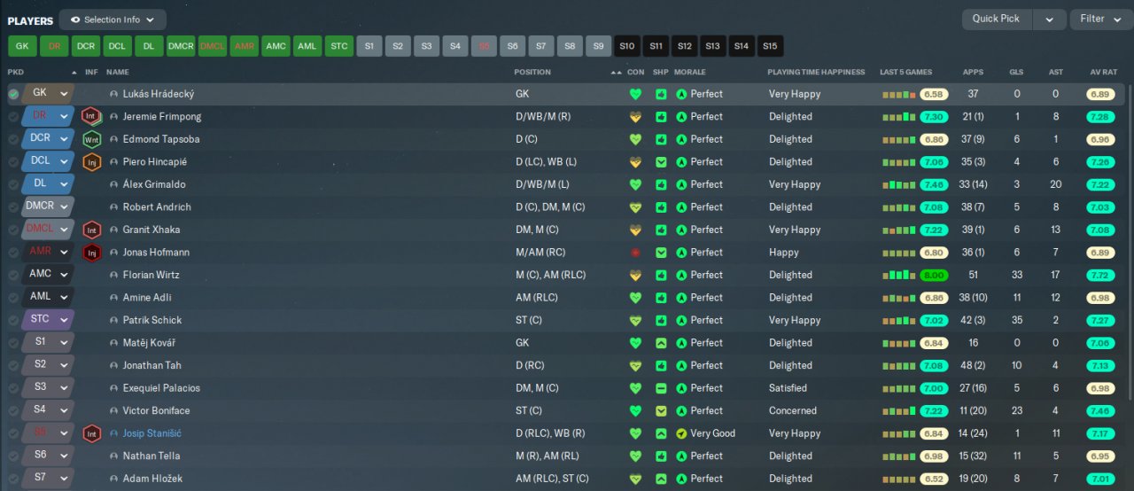Viewport: 1134px width, 491px height.
Task: Sort by the MORALE column header
Action: point(689,72)
